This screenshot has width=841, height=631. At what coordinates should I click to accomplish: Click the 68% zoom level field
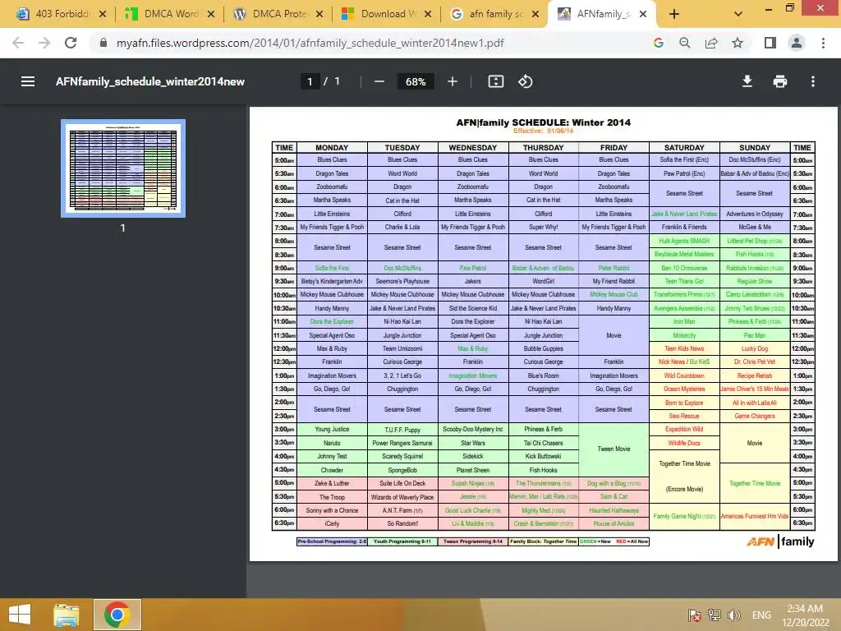[416, 81]
